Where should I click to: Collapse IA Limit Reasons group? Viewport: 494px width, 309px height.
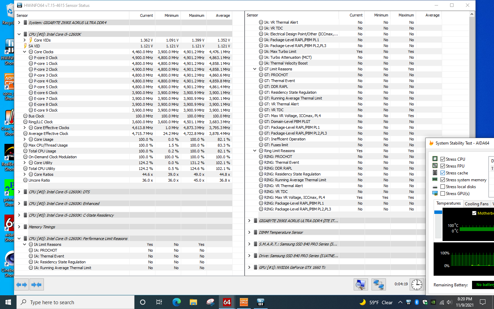(x=25, y=244)
